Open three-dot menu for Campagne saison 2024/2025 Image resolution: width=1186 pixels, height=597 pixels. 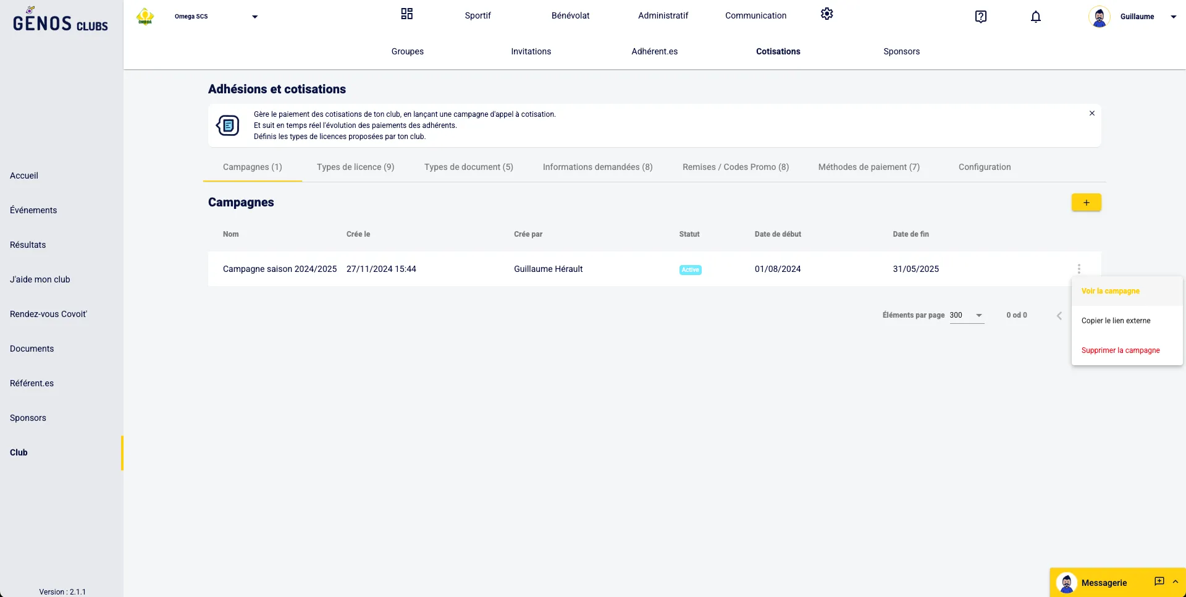tap(1079, 269)
